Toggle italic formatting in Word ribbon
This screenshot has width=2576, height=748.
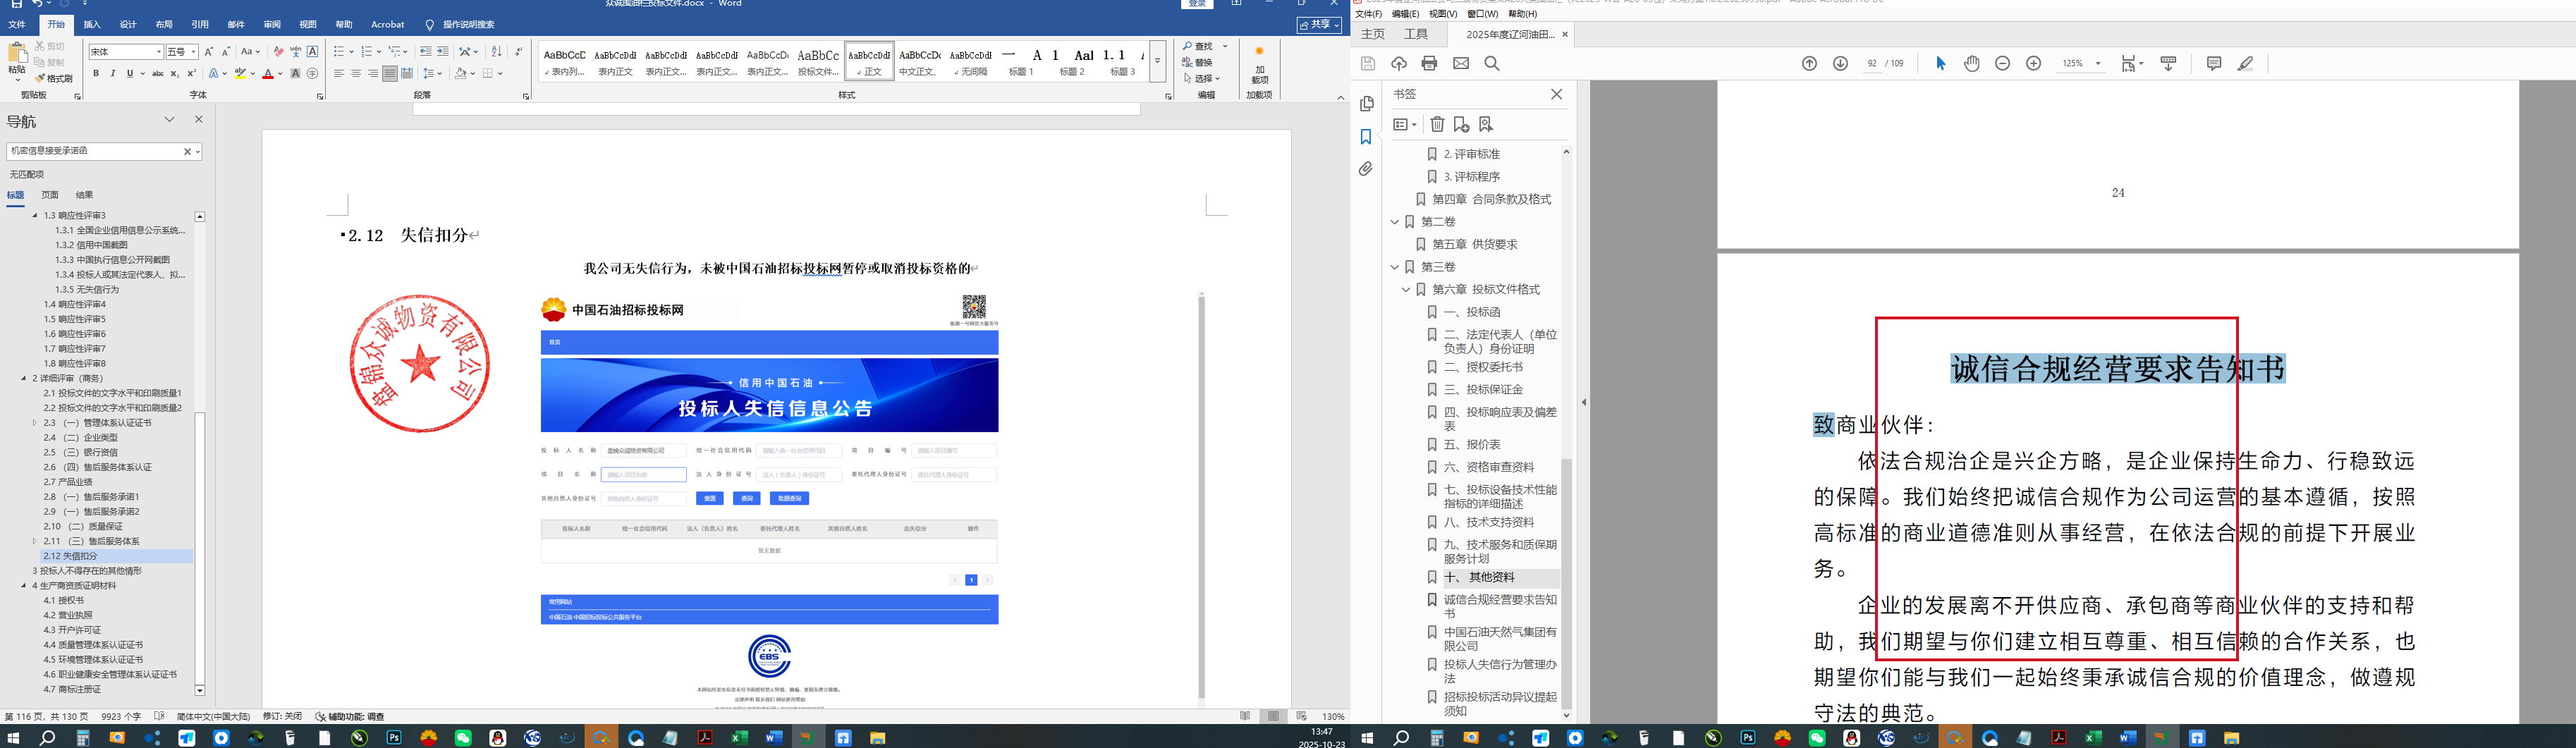[x=113, y=73]
